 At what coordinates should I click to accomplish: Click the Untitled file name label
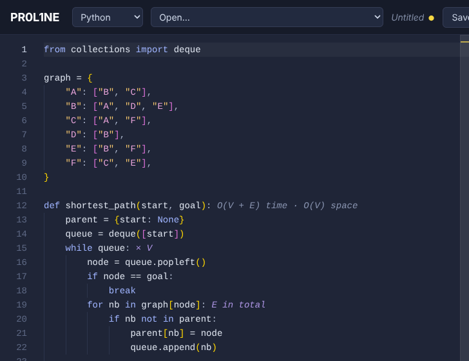(407, 17)
